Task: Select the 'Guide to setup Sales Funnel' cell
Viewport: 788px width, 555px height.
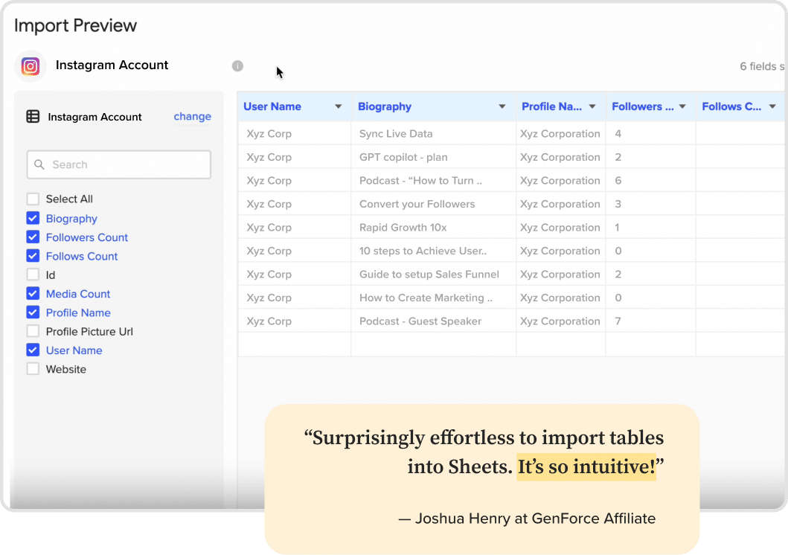Action: click(434, 275)
